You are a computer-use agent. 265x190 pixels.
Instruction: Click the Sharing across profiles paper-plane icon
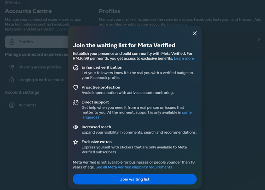point(12,67)
